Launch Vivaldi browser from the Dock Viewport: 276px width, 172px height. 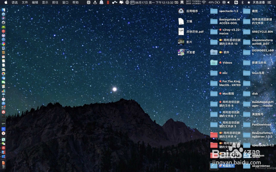pos(3,112)
